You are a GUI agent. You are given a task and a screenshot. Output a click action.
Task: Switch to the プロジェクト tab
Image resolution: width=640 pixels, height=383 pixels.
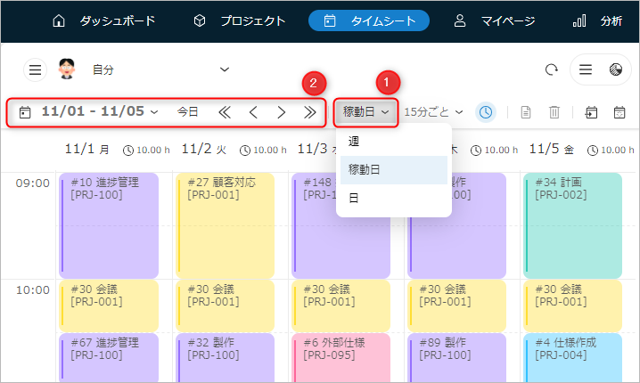240,20
